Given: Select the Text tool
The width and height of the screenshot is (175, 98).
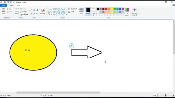Looking at the screenshot, I should point(37,10).
